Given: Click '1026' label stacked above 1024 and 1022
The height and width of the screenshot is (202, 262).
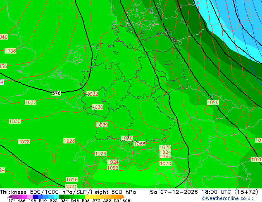Looking at the screenshot, I should tap(165, 147).
